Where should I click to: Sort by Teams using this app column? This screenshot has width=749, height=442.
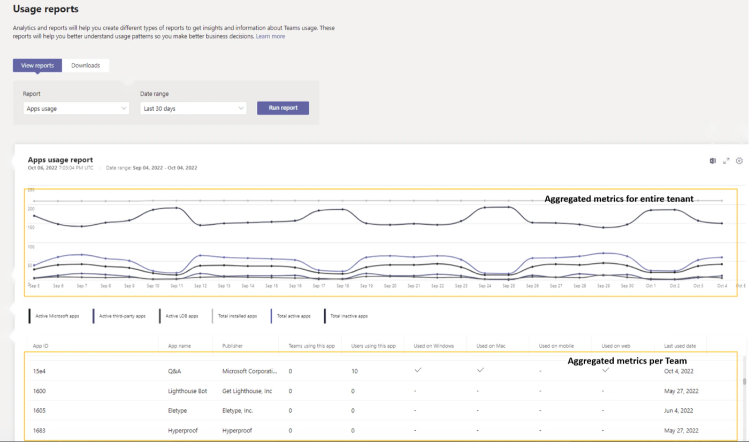(311, 346)
